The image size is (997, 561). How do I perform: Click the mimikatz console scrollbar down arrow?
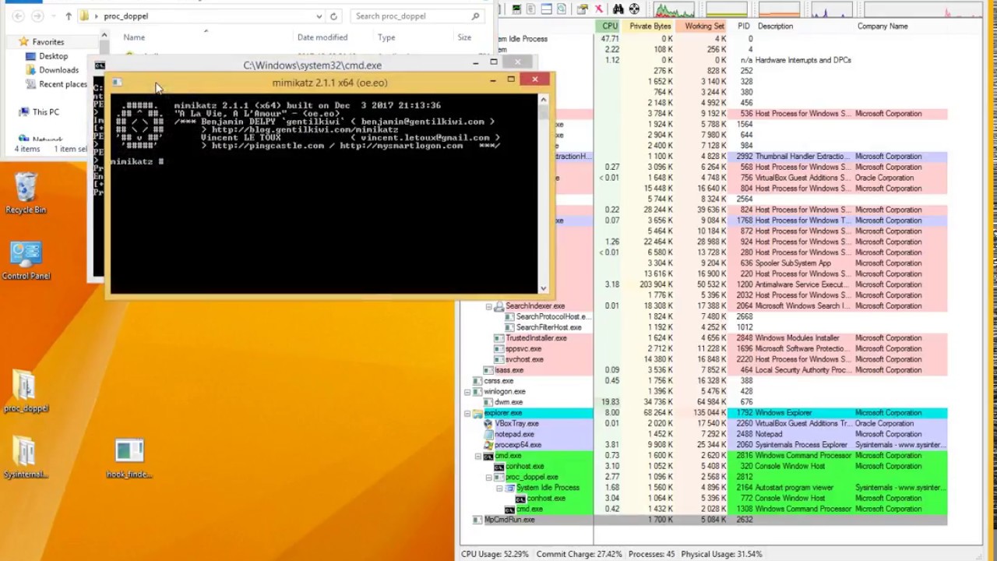click(x=543, y=288)
